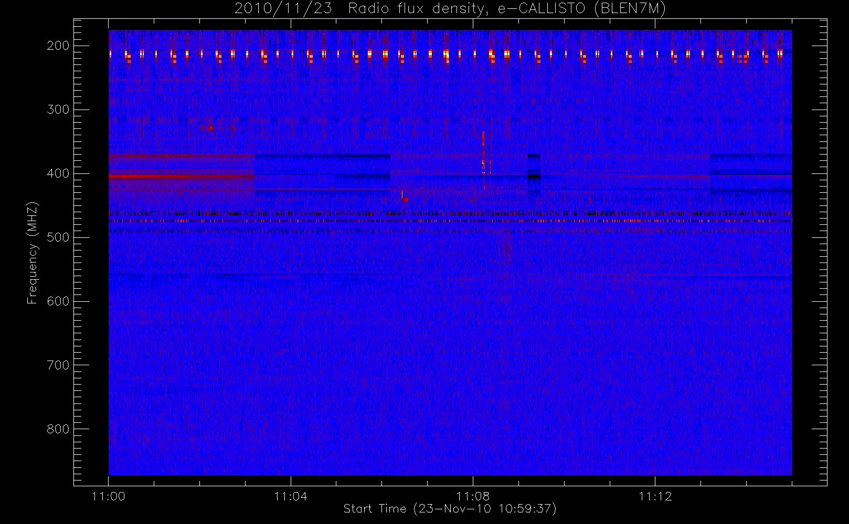Click the '11:08' time axis label

point(473,496)
